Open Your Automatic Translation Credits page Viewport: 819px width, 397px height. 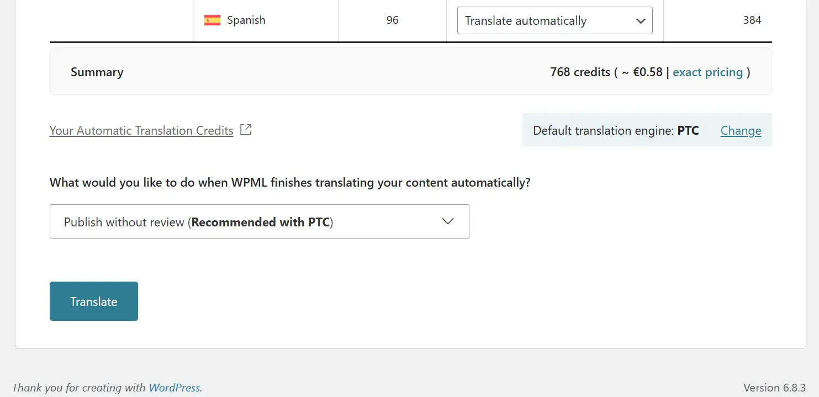[141, 130]
